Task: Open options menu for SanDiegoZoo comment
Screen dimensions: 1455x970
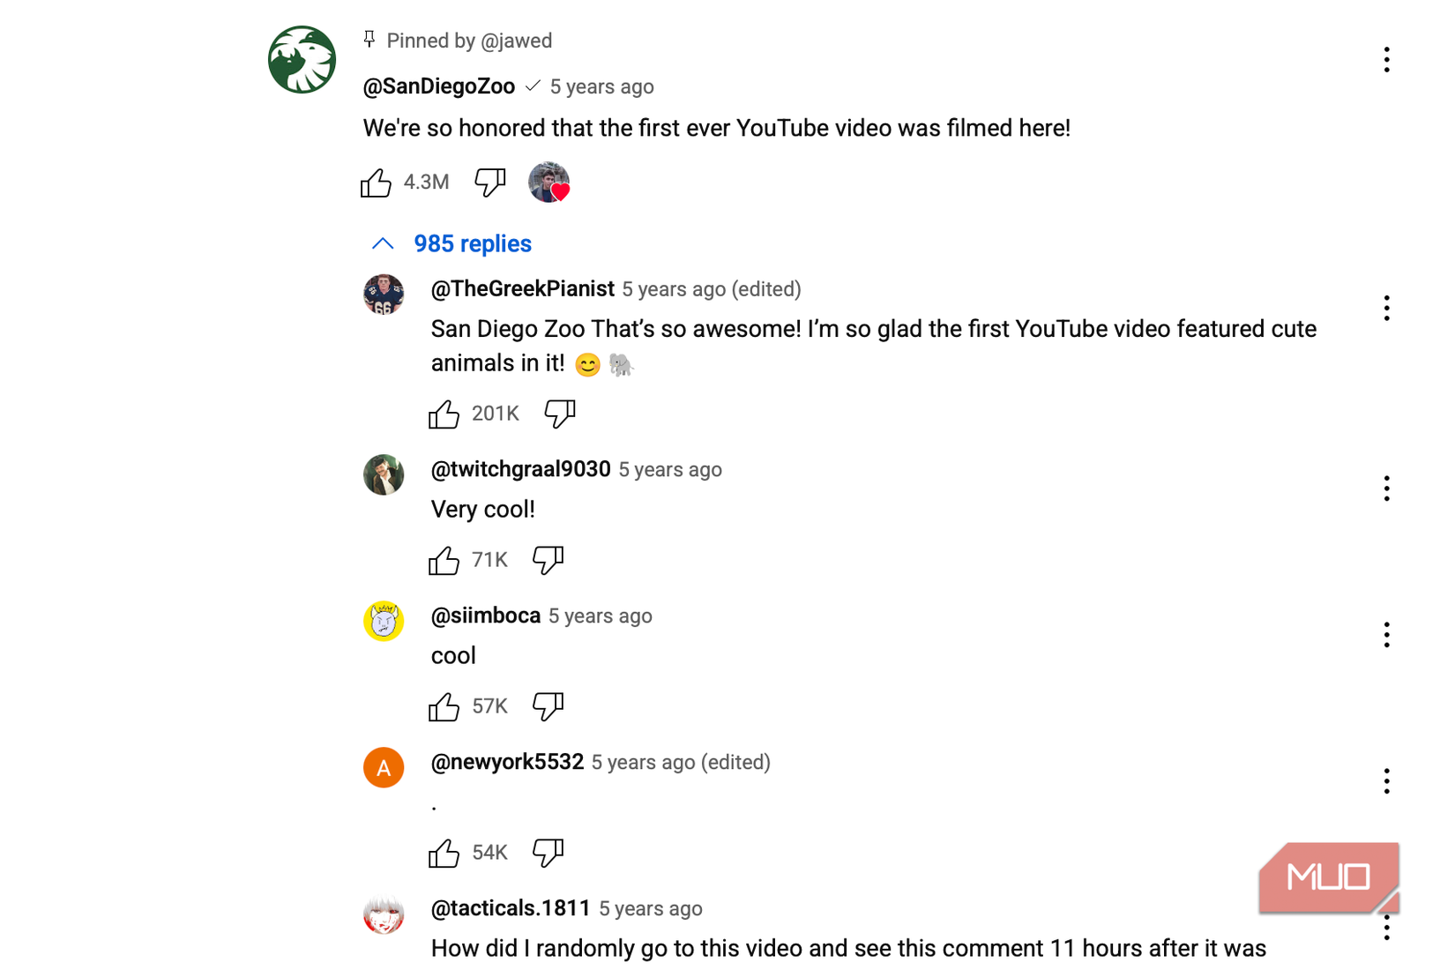Action: [1386, 60]
